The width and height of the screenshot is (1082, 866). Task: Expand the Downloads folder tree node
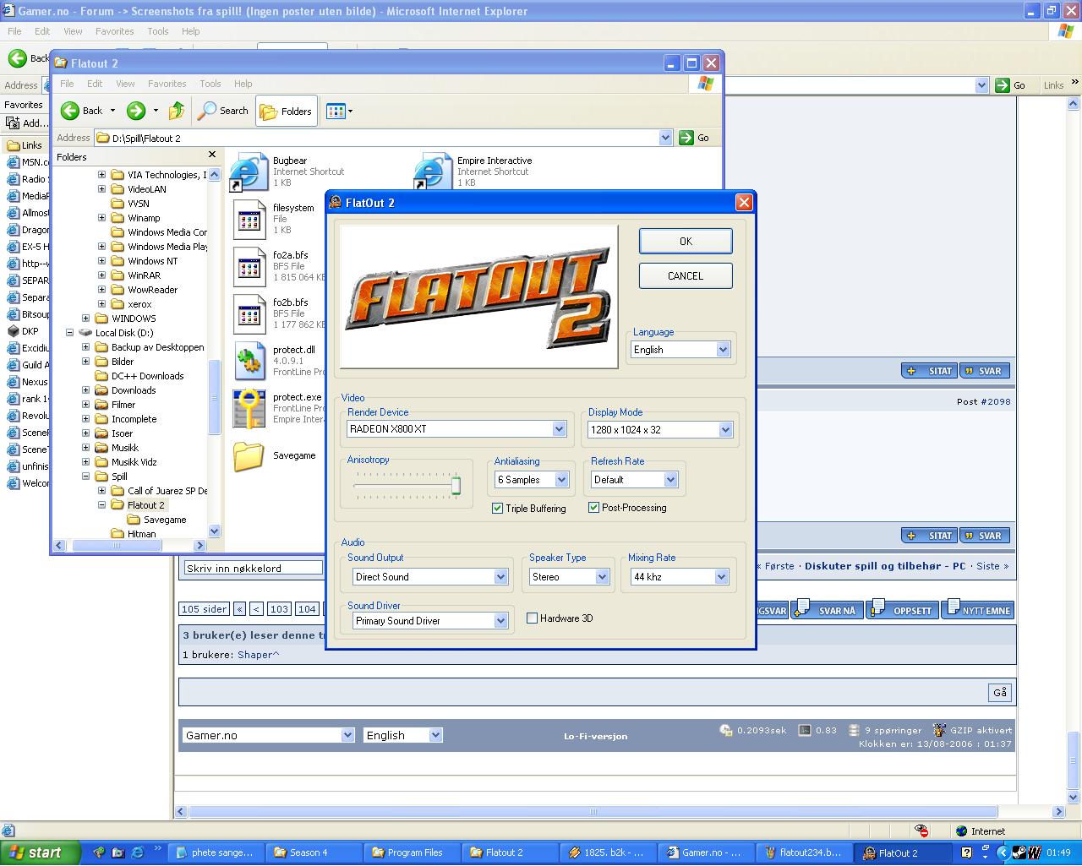pyautogui.click(x=85, y=390)
